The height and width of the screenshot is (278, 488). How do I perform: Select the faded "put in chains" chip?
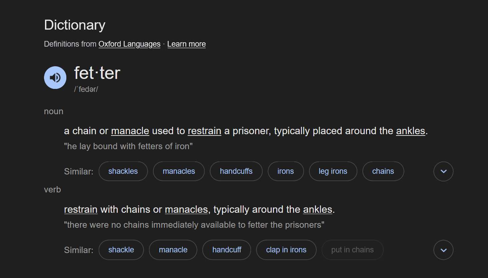tap(352, 250)
